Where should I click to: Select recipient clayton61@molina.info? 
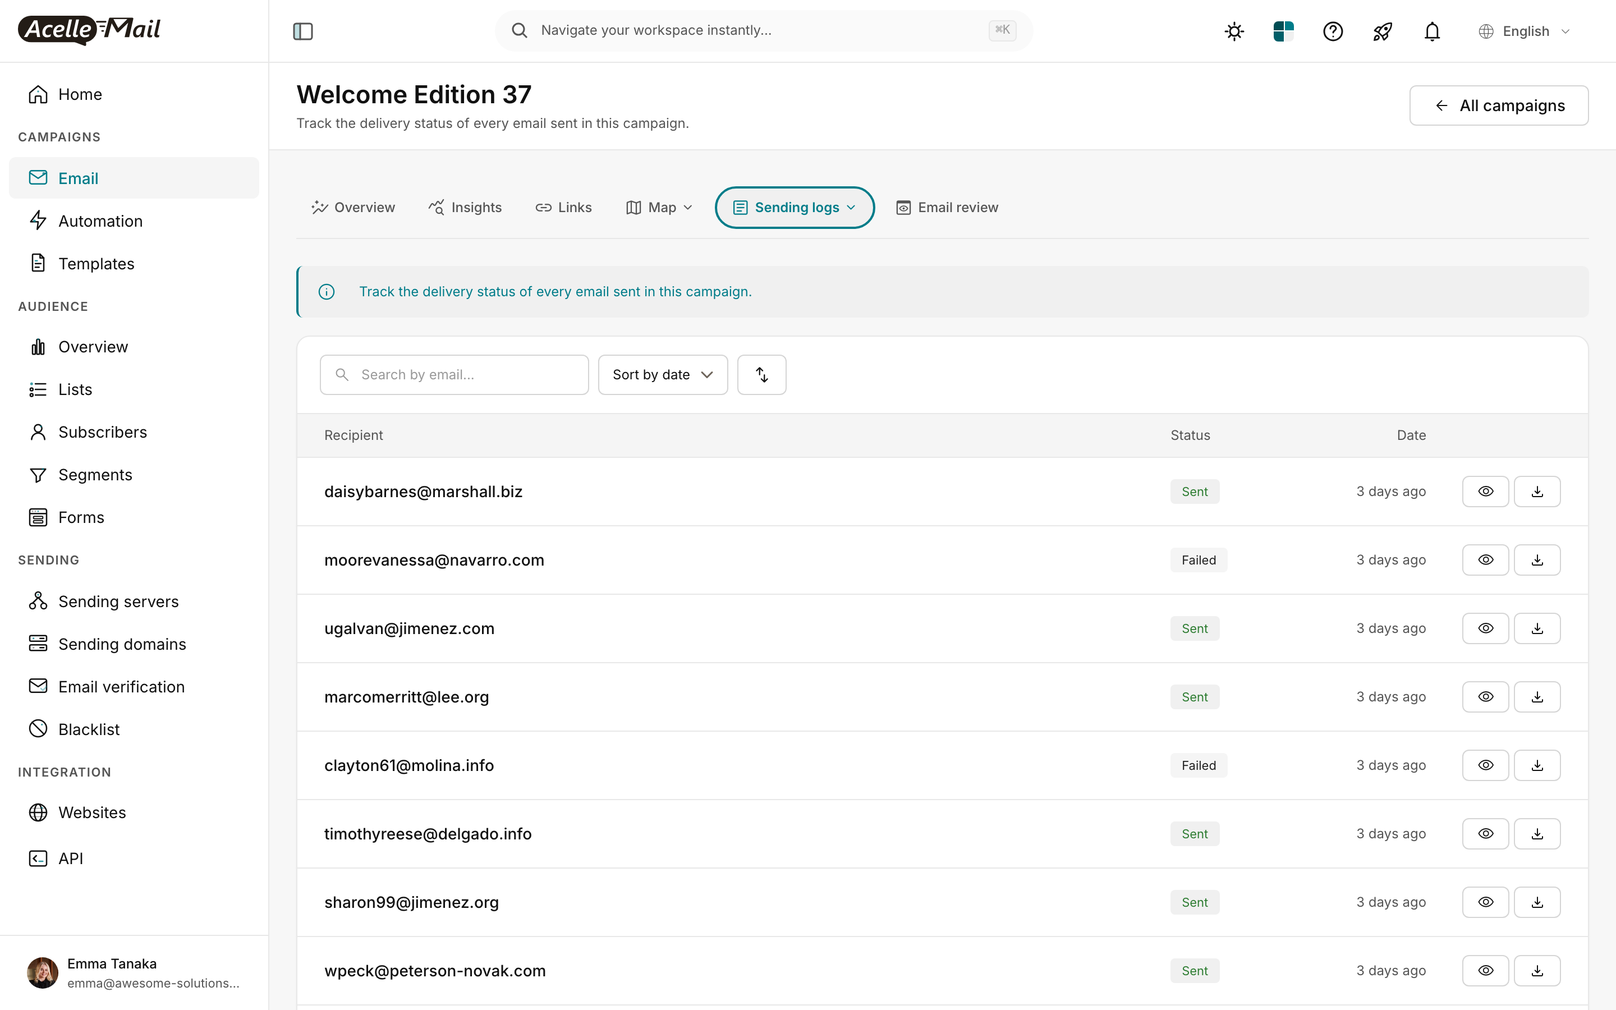(x=408, y=765)
